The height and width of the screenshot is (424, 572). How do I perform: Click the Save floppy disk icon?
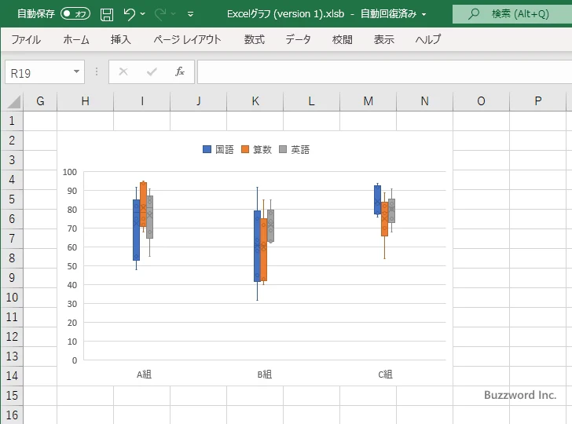[x=107, y=14]
